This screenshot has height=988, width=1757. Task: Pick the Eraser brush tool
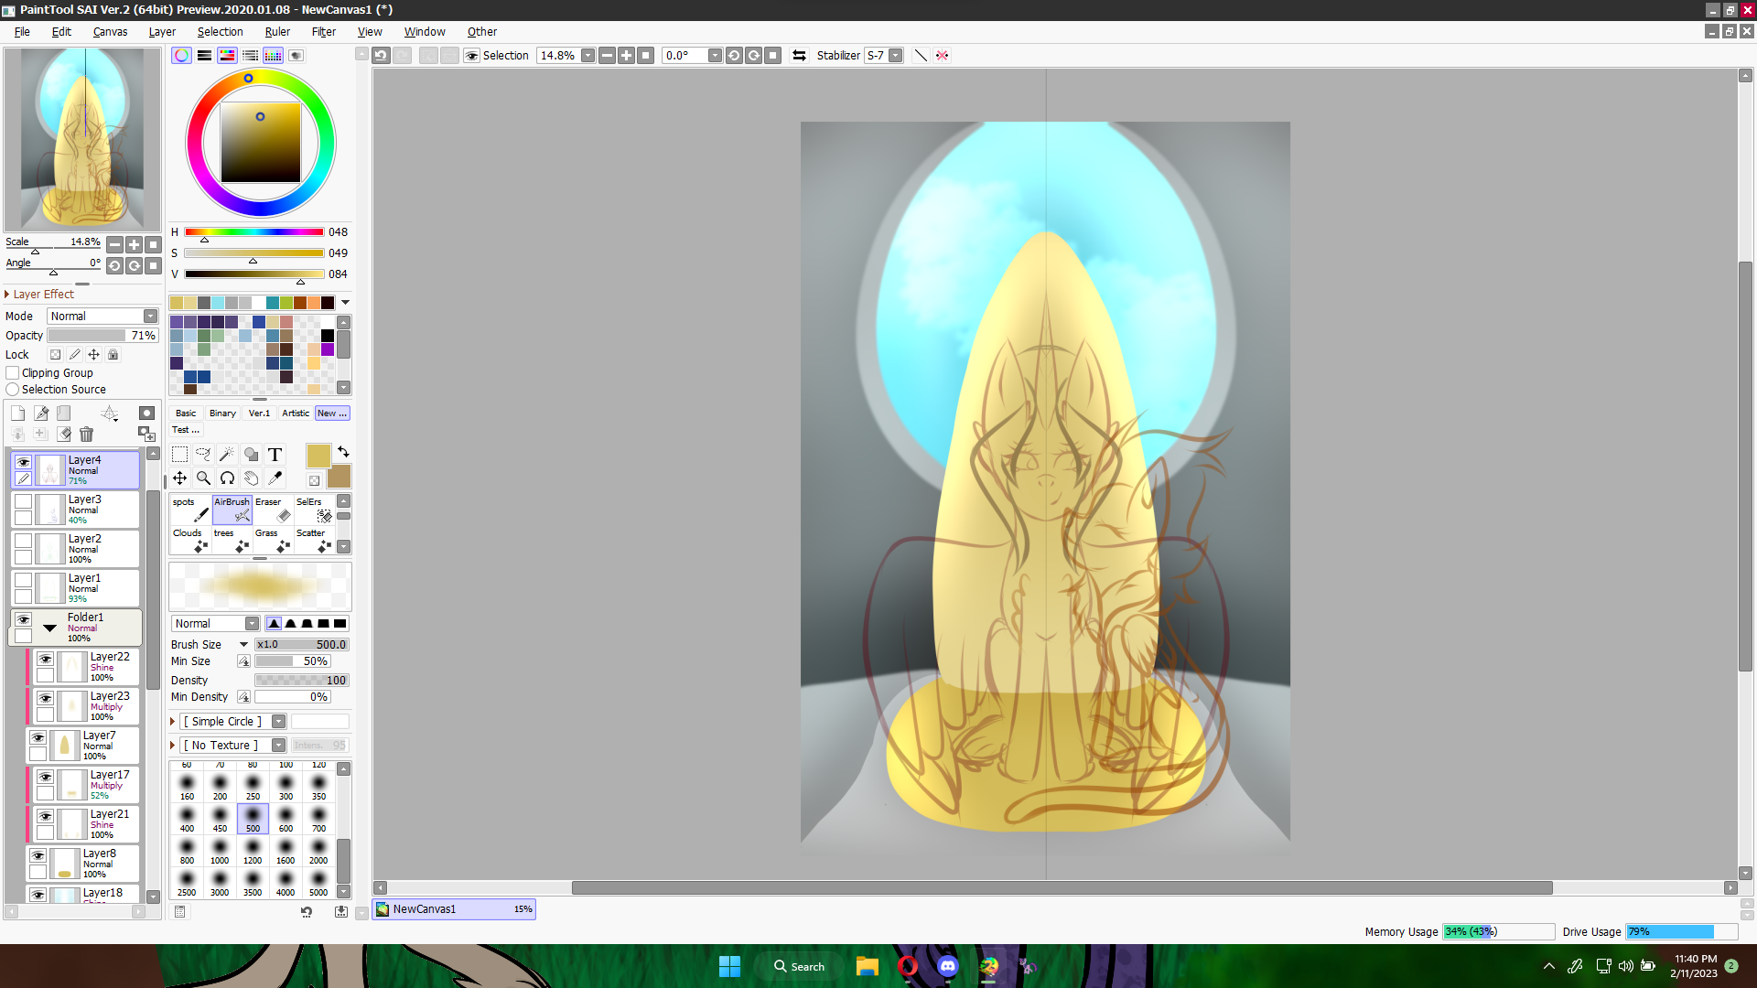coord(273,510)
